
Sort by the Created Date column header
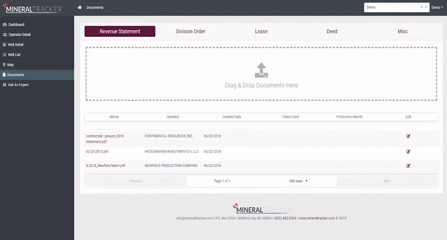232,117
